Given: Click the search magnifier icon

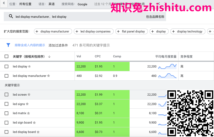Looking at the screenshot, I should click(11, 16).
